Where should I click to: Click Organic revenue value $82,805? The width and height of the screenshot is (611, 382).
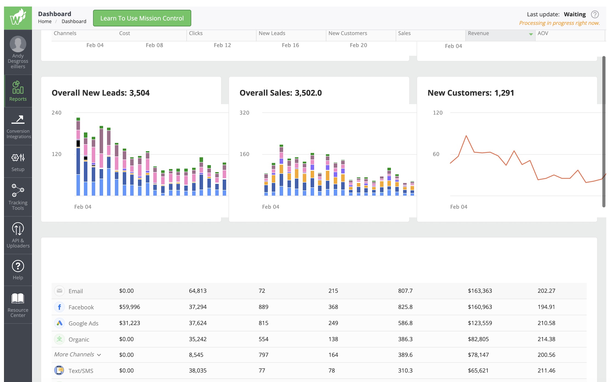(x=478, y=339)
